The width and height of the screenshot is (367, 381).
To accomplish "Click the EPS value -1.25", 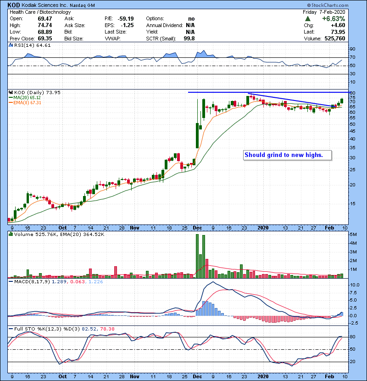I will point(127,25).
